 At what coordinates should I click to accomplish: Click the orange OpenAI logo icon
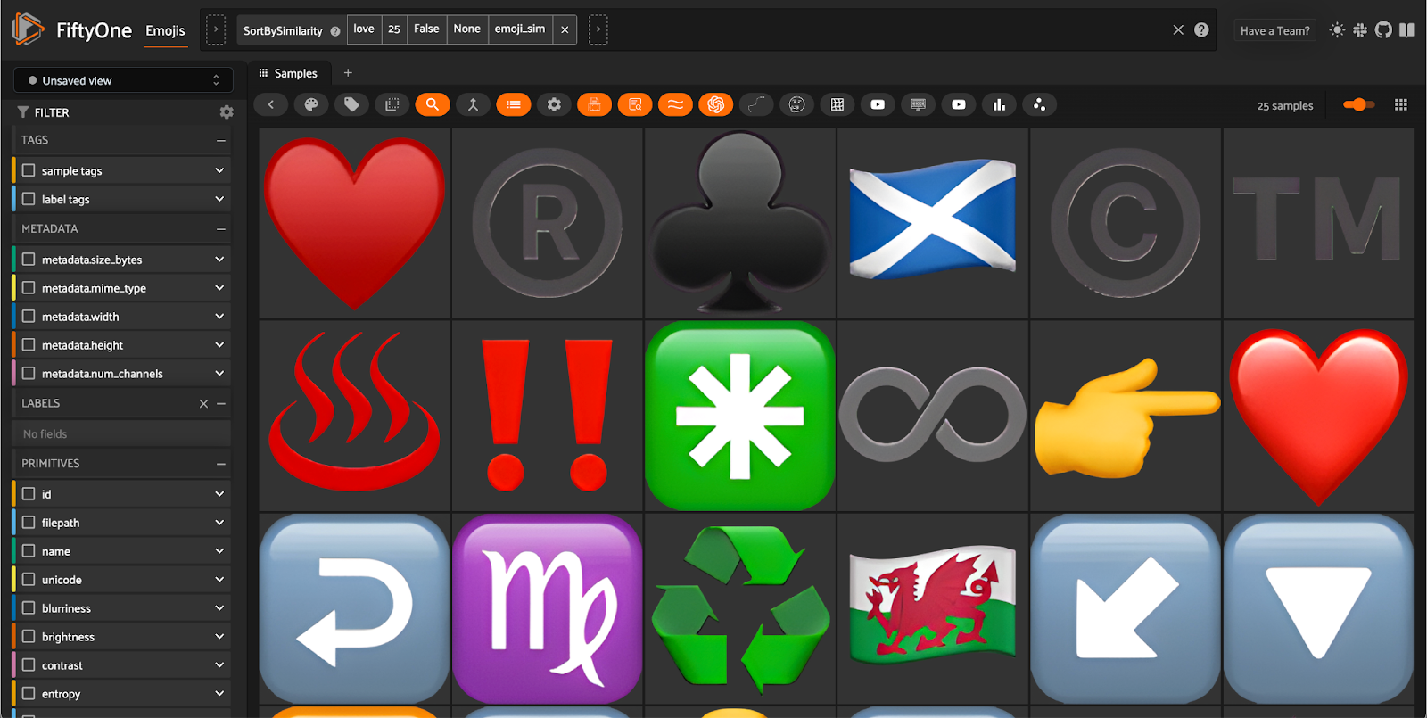715,104
